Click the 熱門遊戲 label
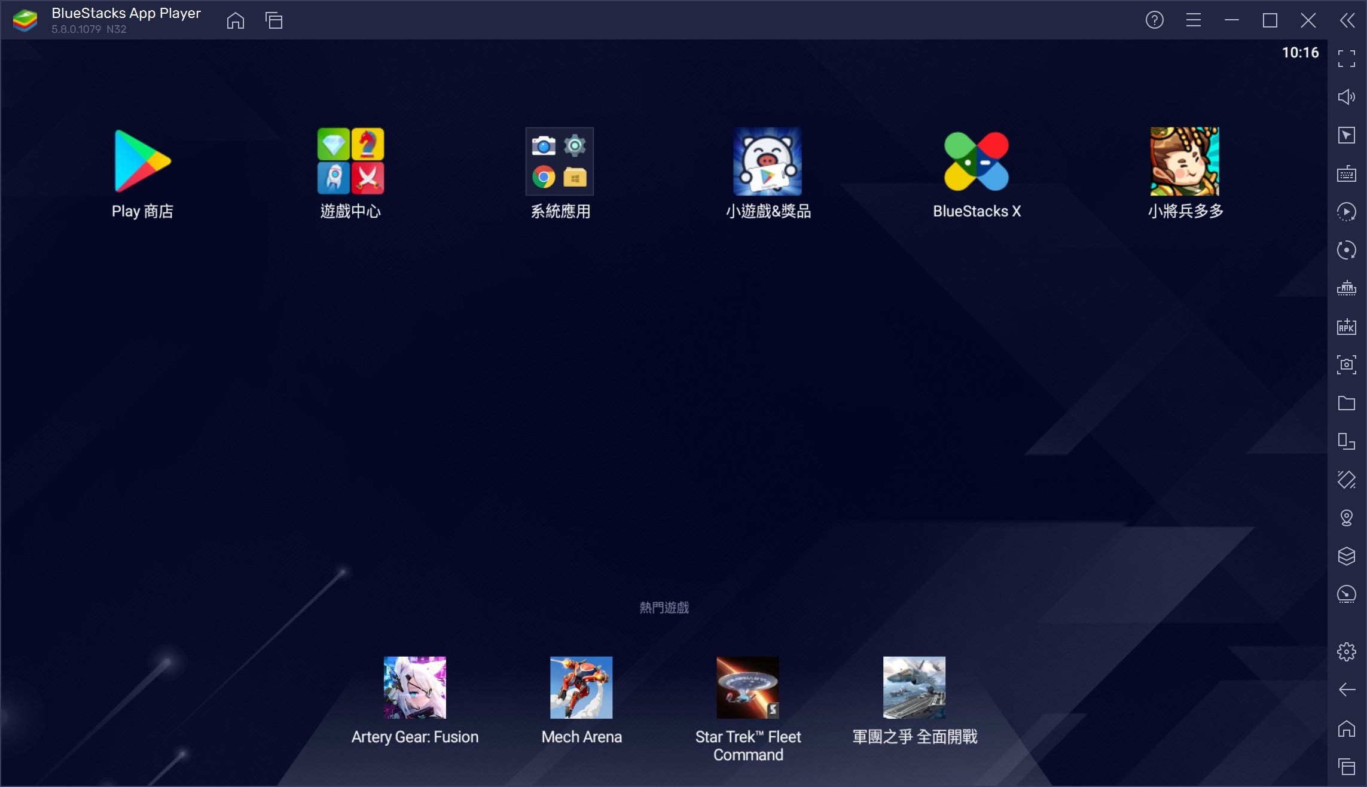The height and width of the screenshot is (787, 1367). point(664,608)
